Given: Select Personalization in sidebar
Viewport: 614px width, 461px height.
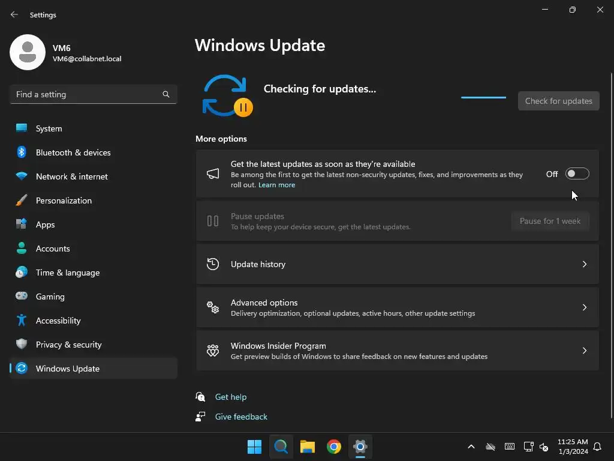Looking at the screenshot, I should 93,200.
